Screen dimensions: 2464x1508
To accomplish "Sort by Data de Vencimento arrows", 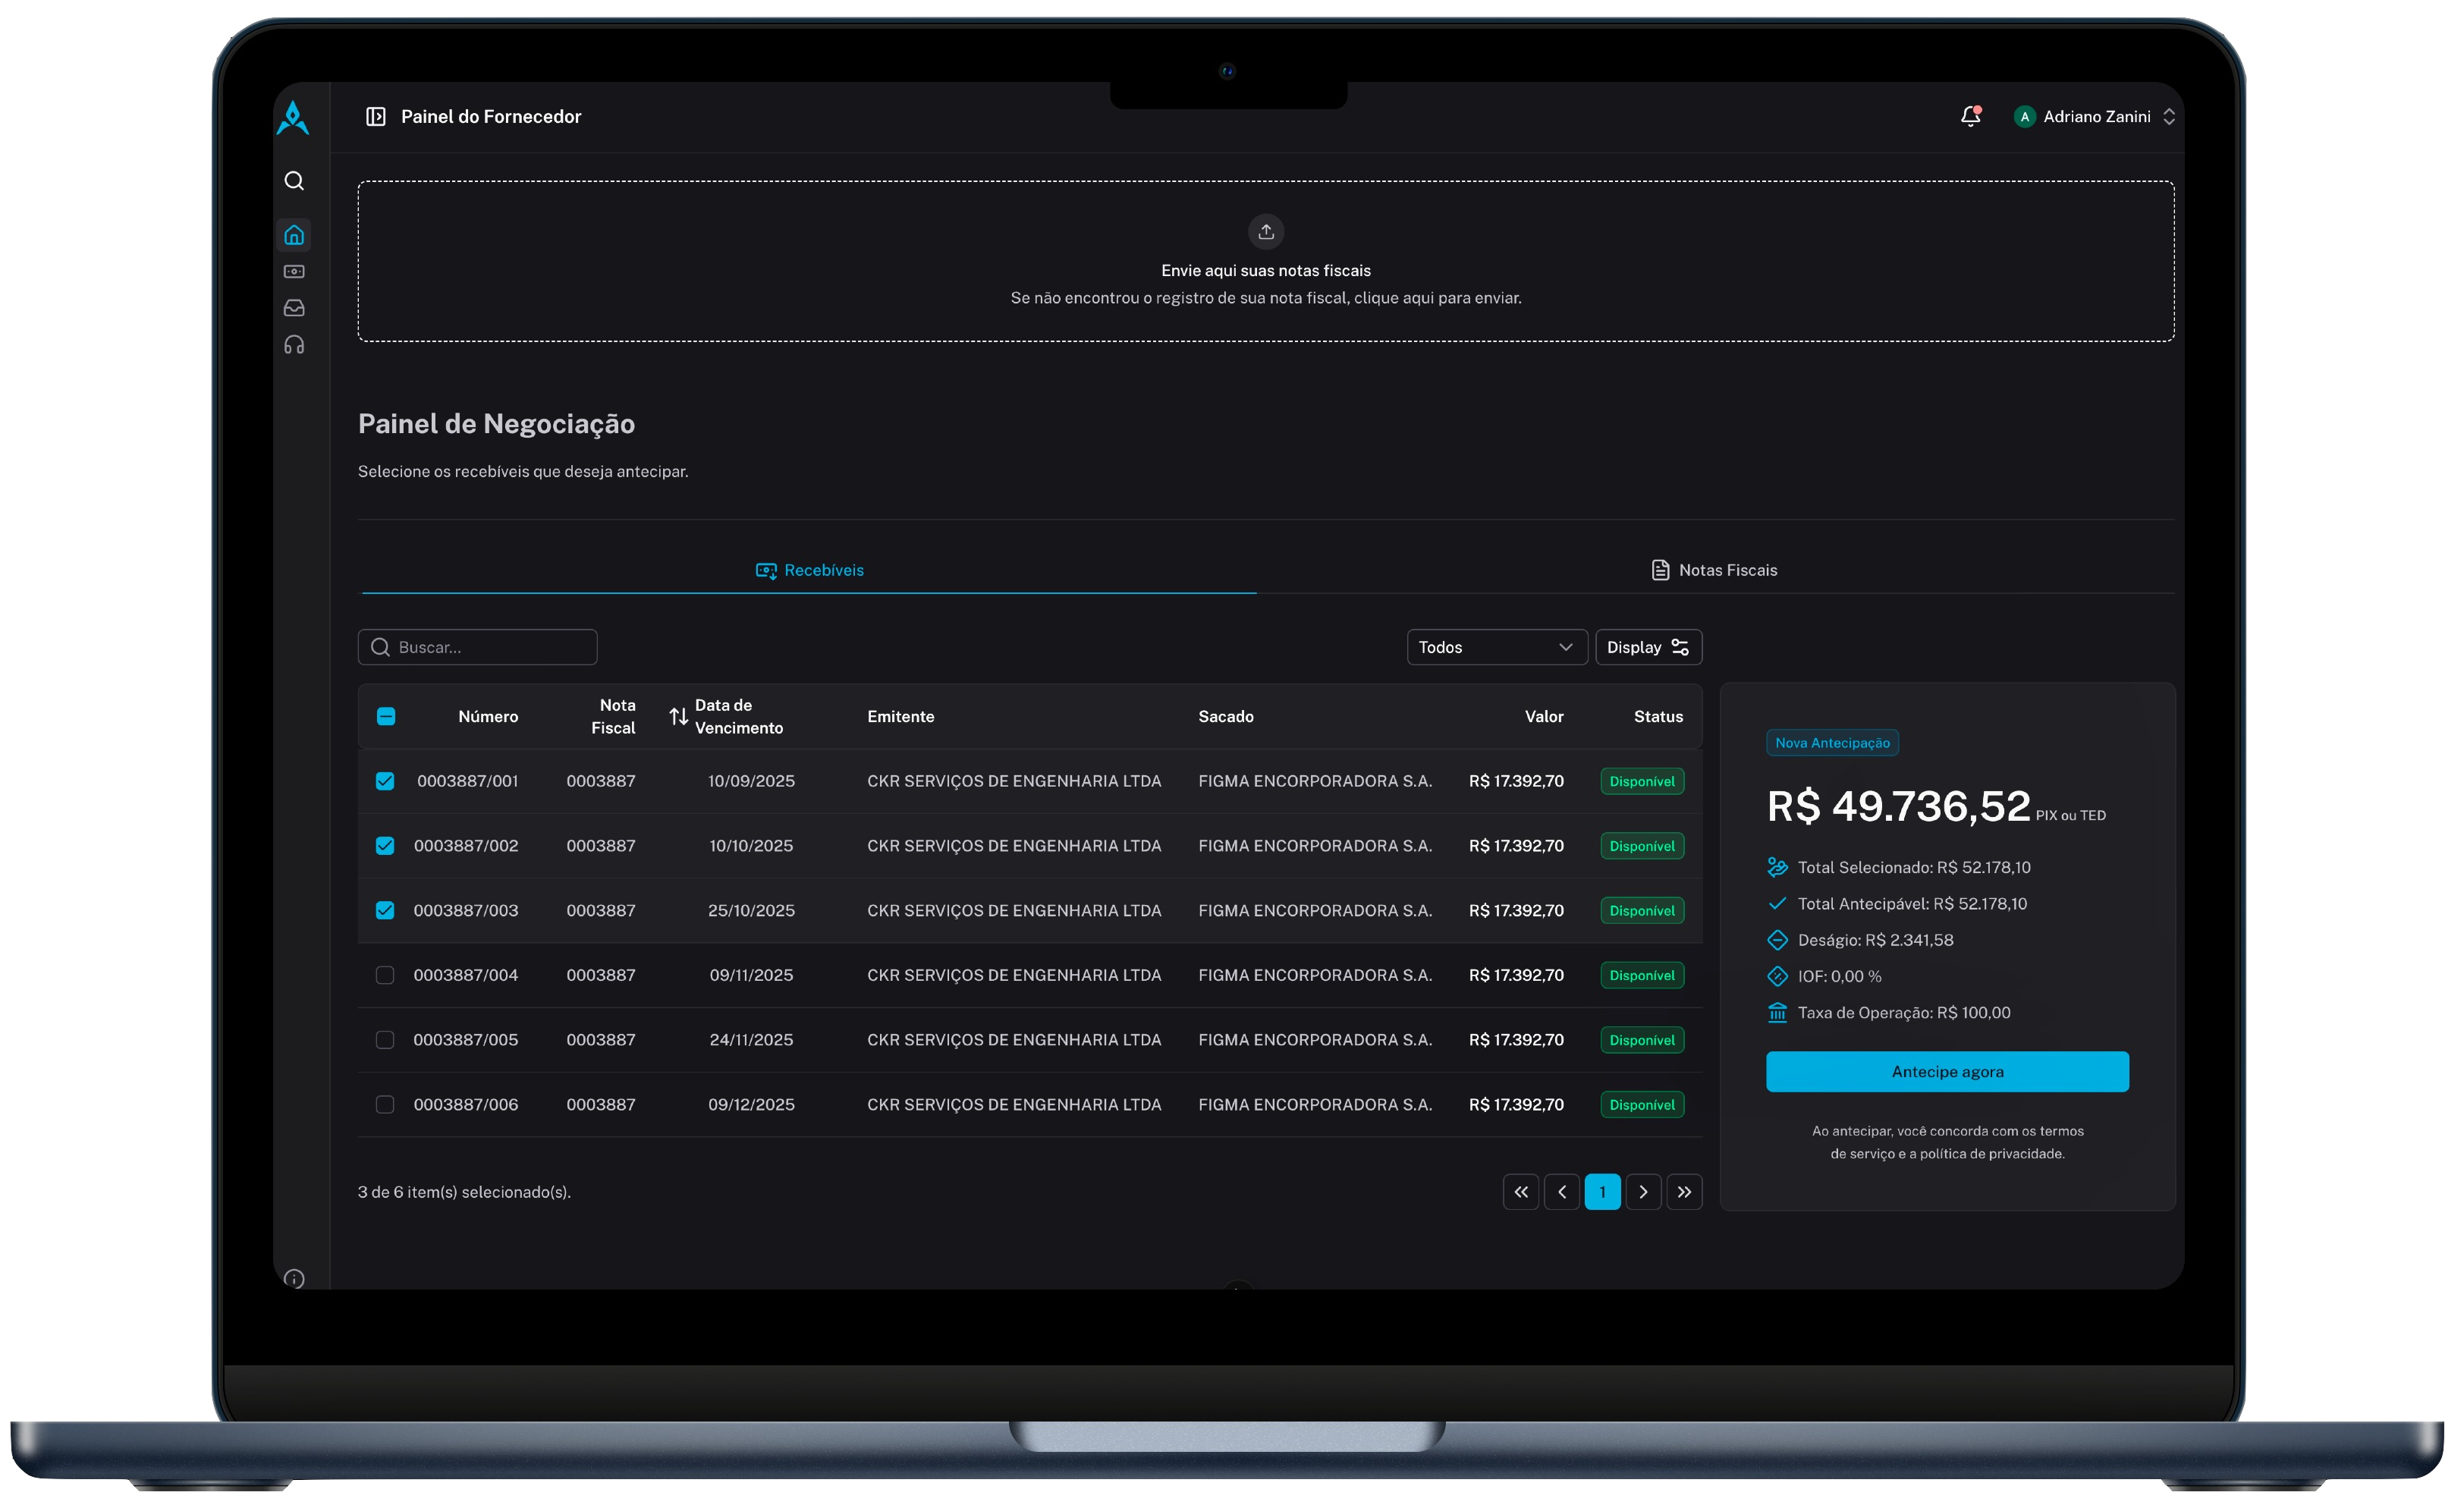I will pyautogui.click(x=679, y=716).
